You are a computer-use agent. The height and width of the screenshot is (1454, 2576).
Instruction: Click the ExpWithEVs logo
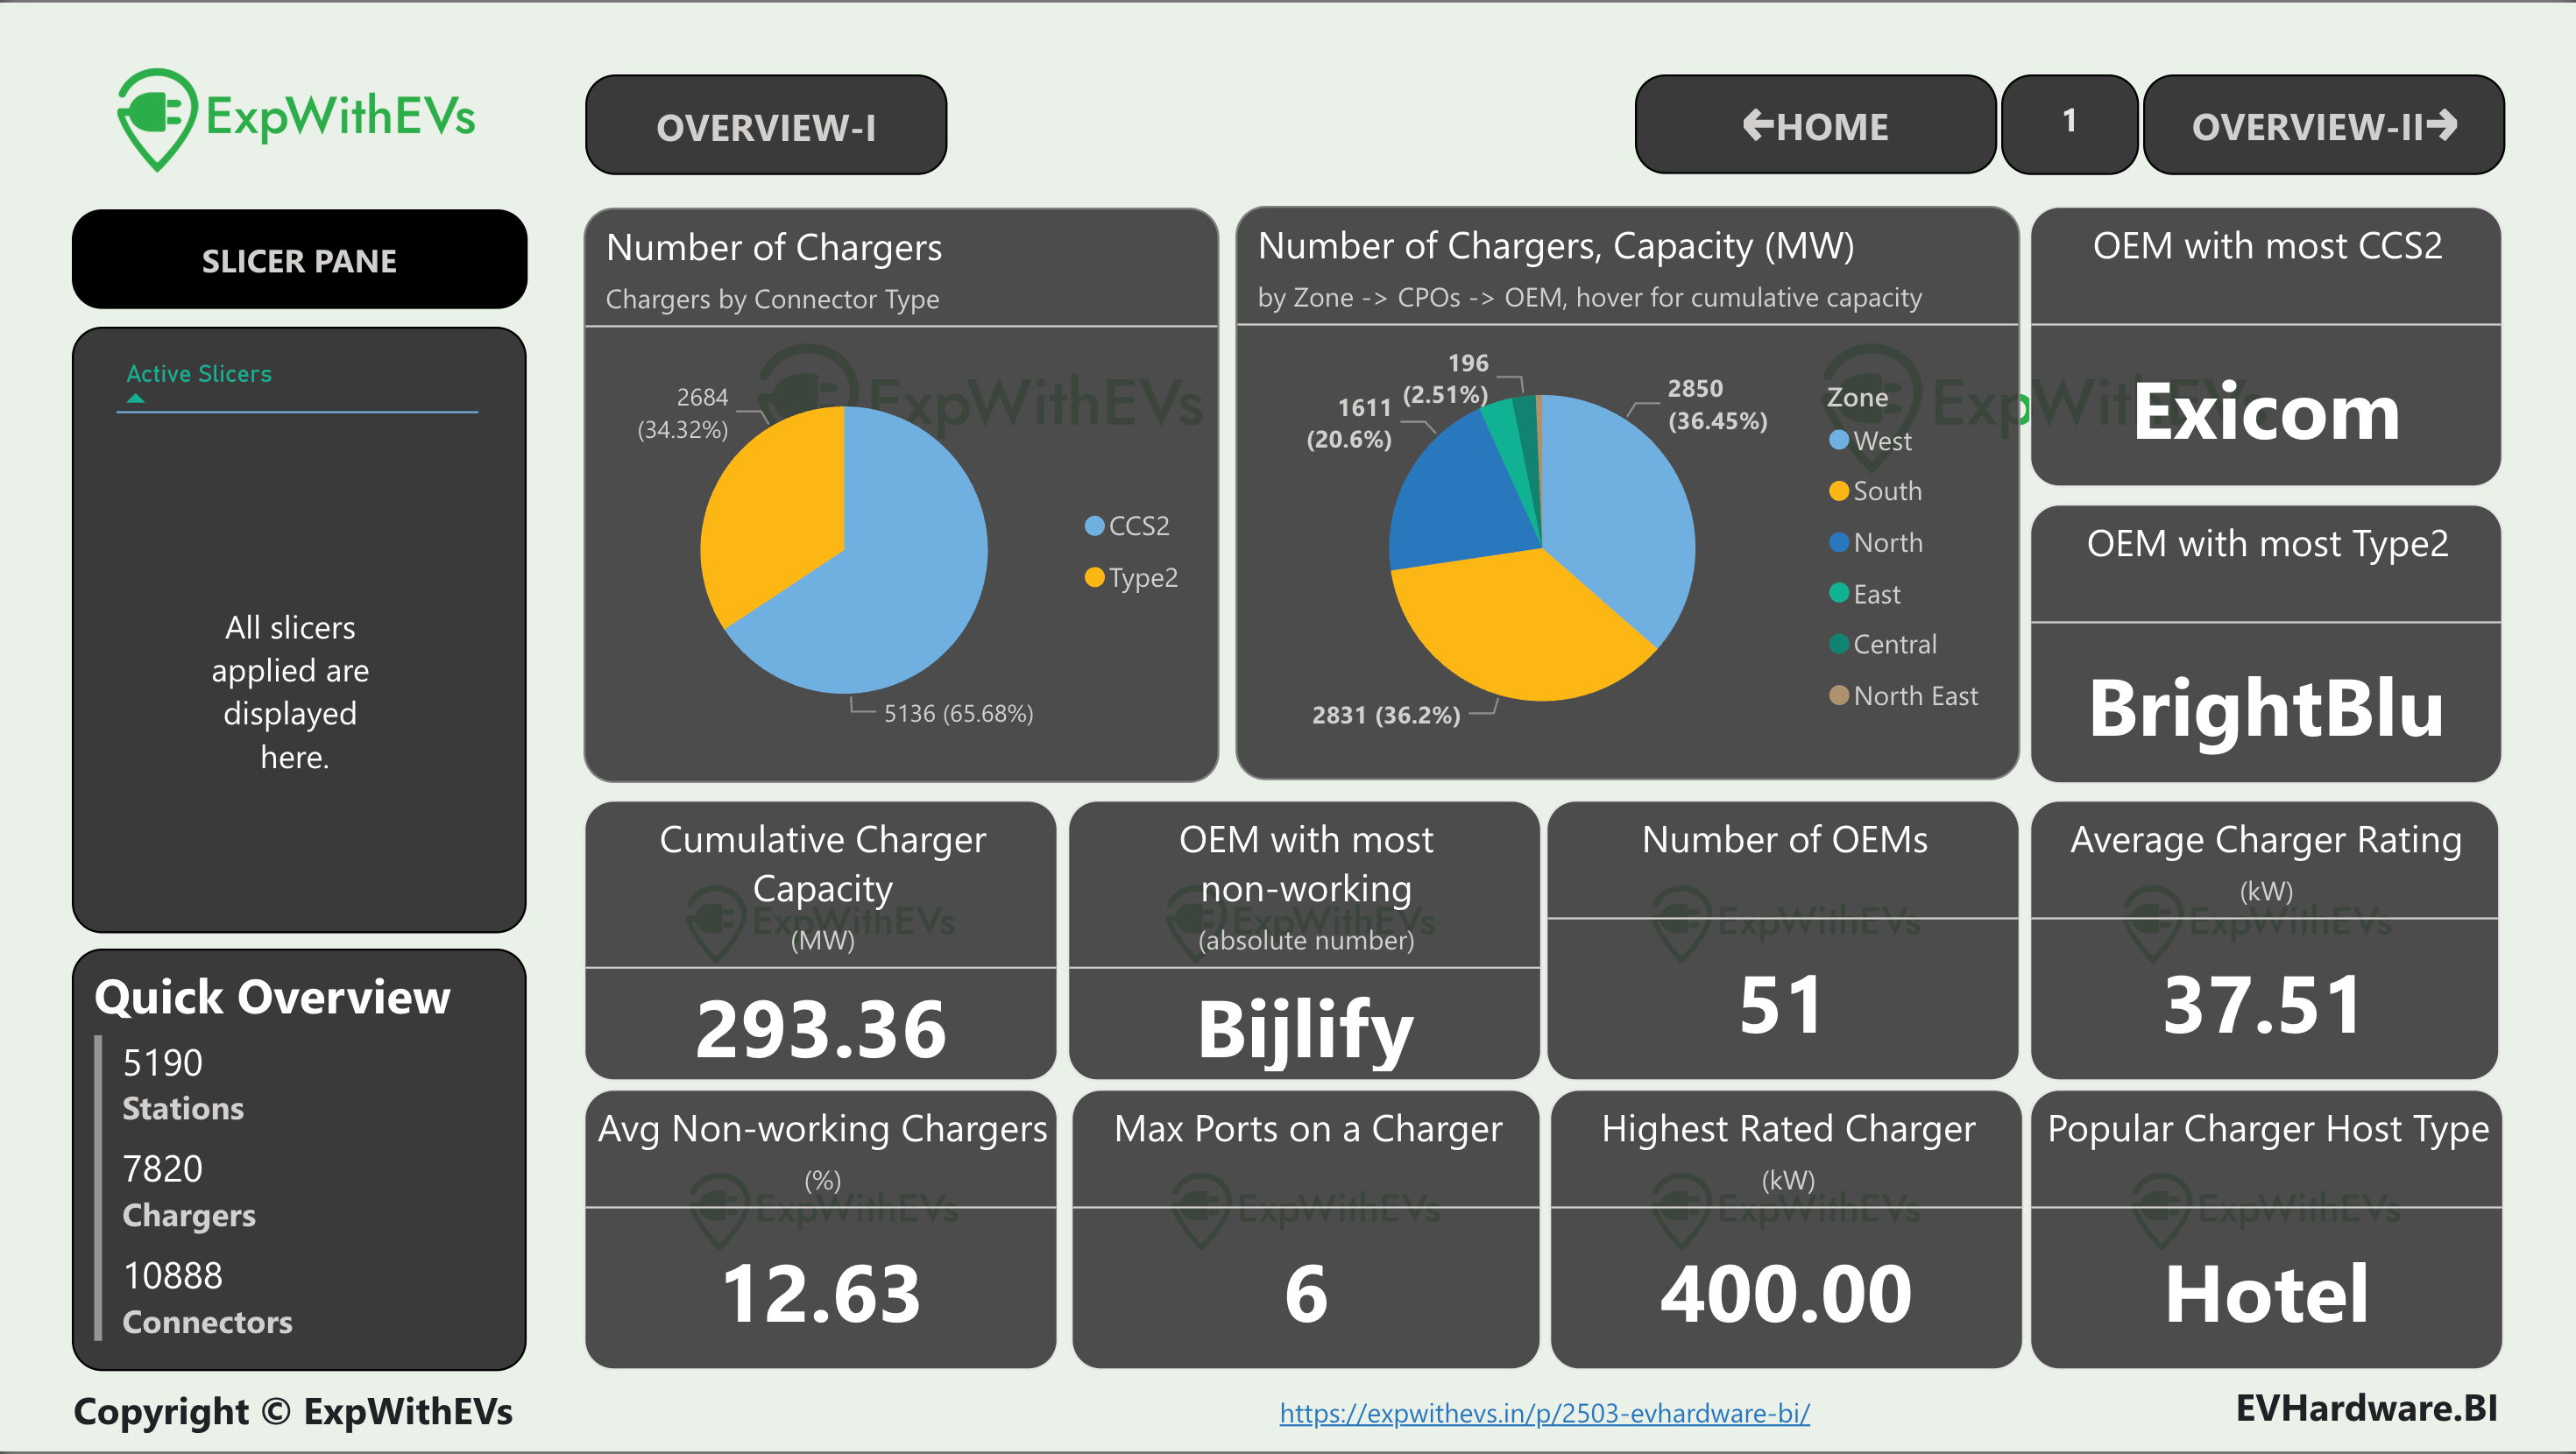[296, 119]
